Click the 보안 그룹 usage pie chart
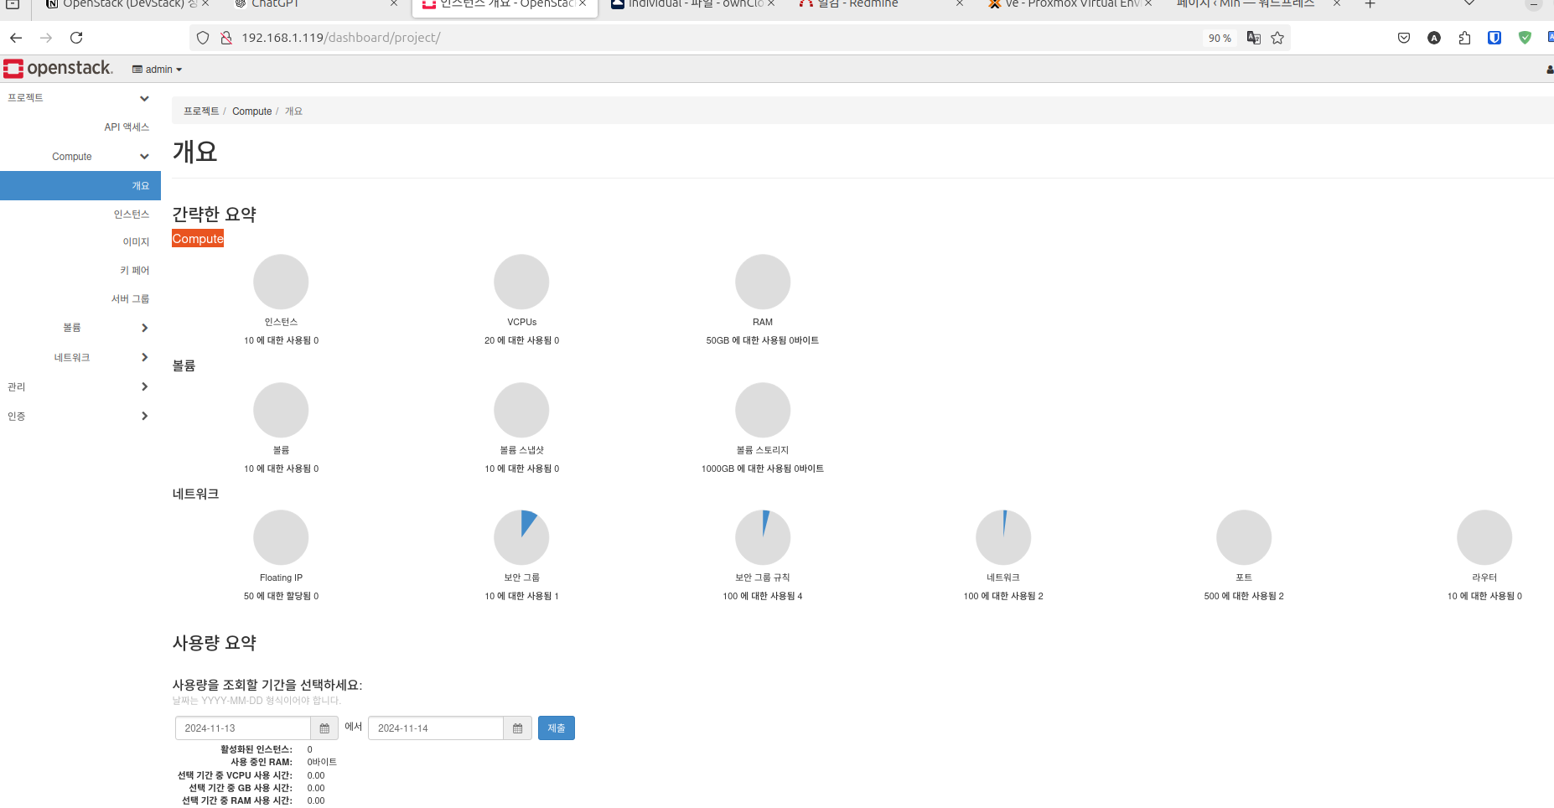1554x808 pixels. (x=521, y=537)
